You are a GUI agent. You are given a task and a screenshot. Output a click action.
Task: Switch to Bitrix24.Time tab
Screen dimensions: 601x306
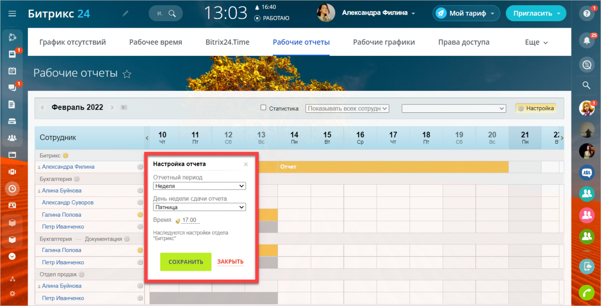point(228,42)
